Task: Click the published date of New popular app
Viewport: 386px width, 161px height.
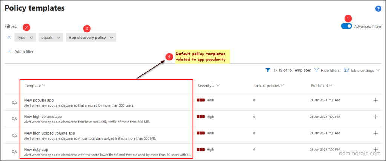Action: pyautogui.click(x=325, y=100)
